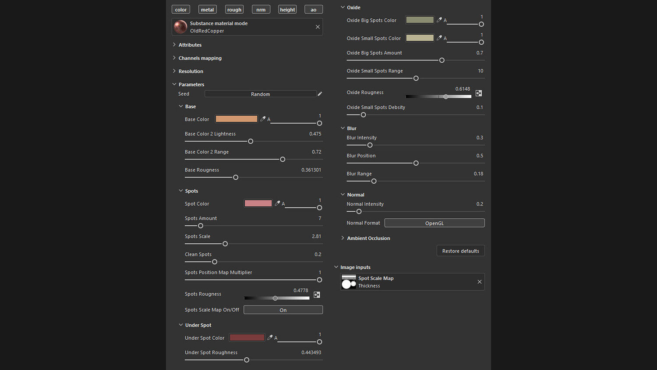This screenshot has height=370, width=657.
Task: Click the eyedropper next to Base Color
Action: click(263, 119)
